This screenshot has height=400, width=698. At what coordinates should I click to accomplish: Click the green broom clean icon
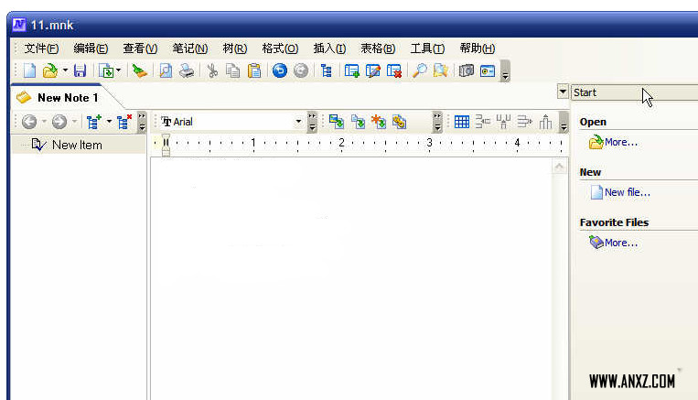140,70
